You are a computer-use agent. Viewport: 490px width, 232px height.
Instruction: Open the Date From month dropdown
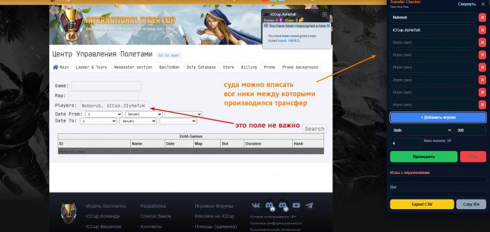(144, 114)
